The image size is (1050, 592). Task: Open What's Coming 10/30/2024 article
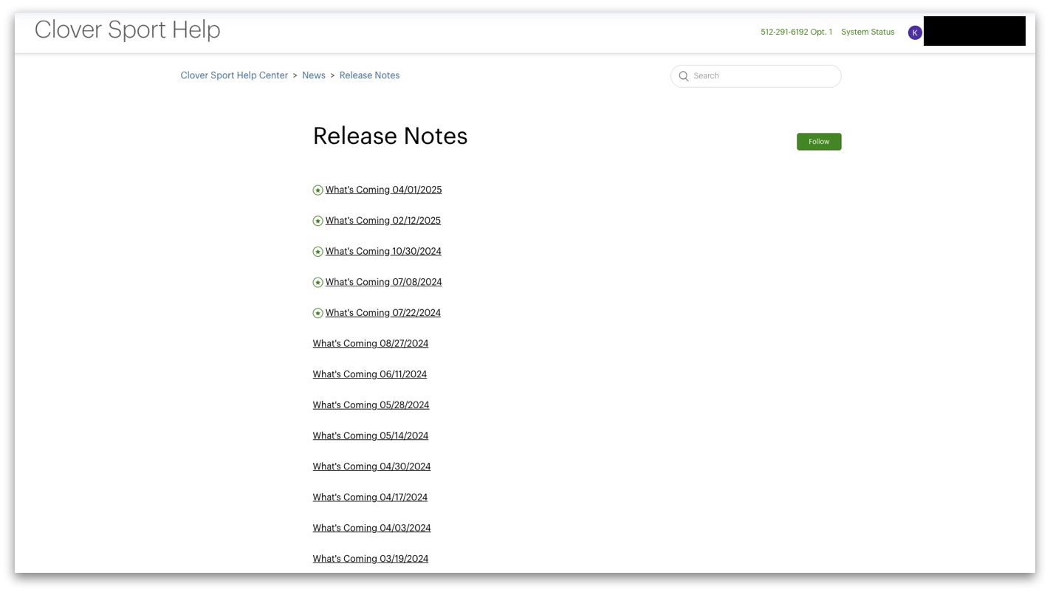pyautogui.click(x=383, y=251)
